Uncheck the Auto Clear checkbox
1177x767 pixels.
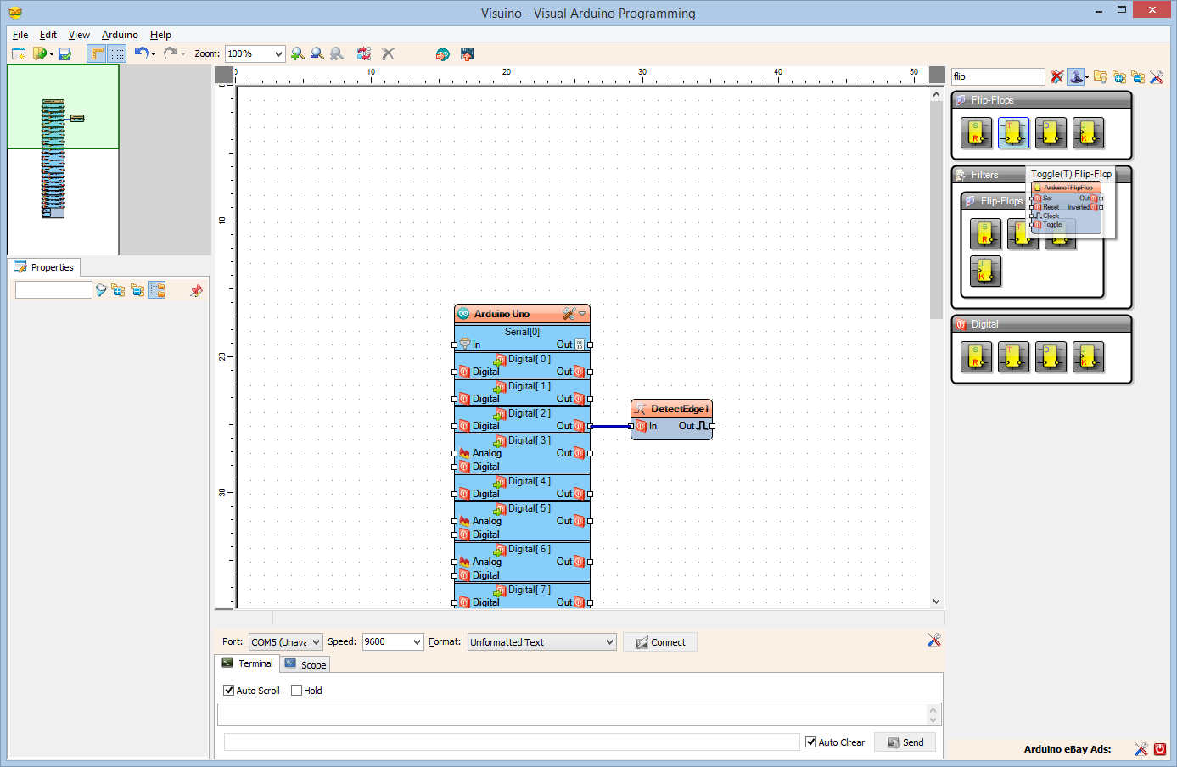810,742
